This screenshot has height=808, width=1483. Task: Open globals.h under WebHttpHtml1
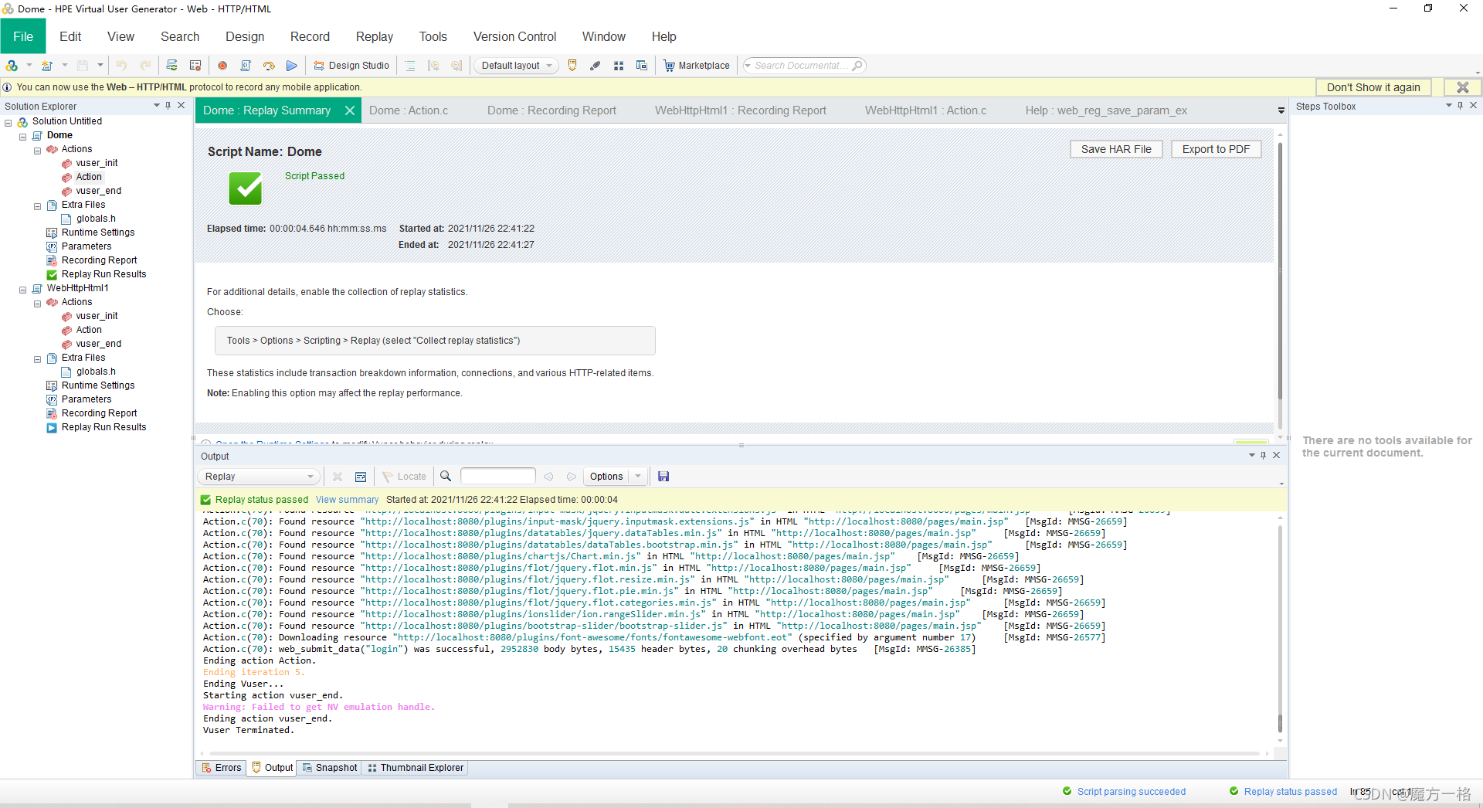96,372
